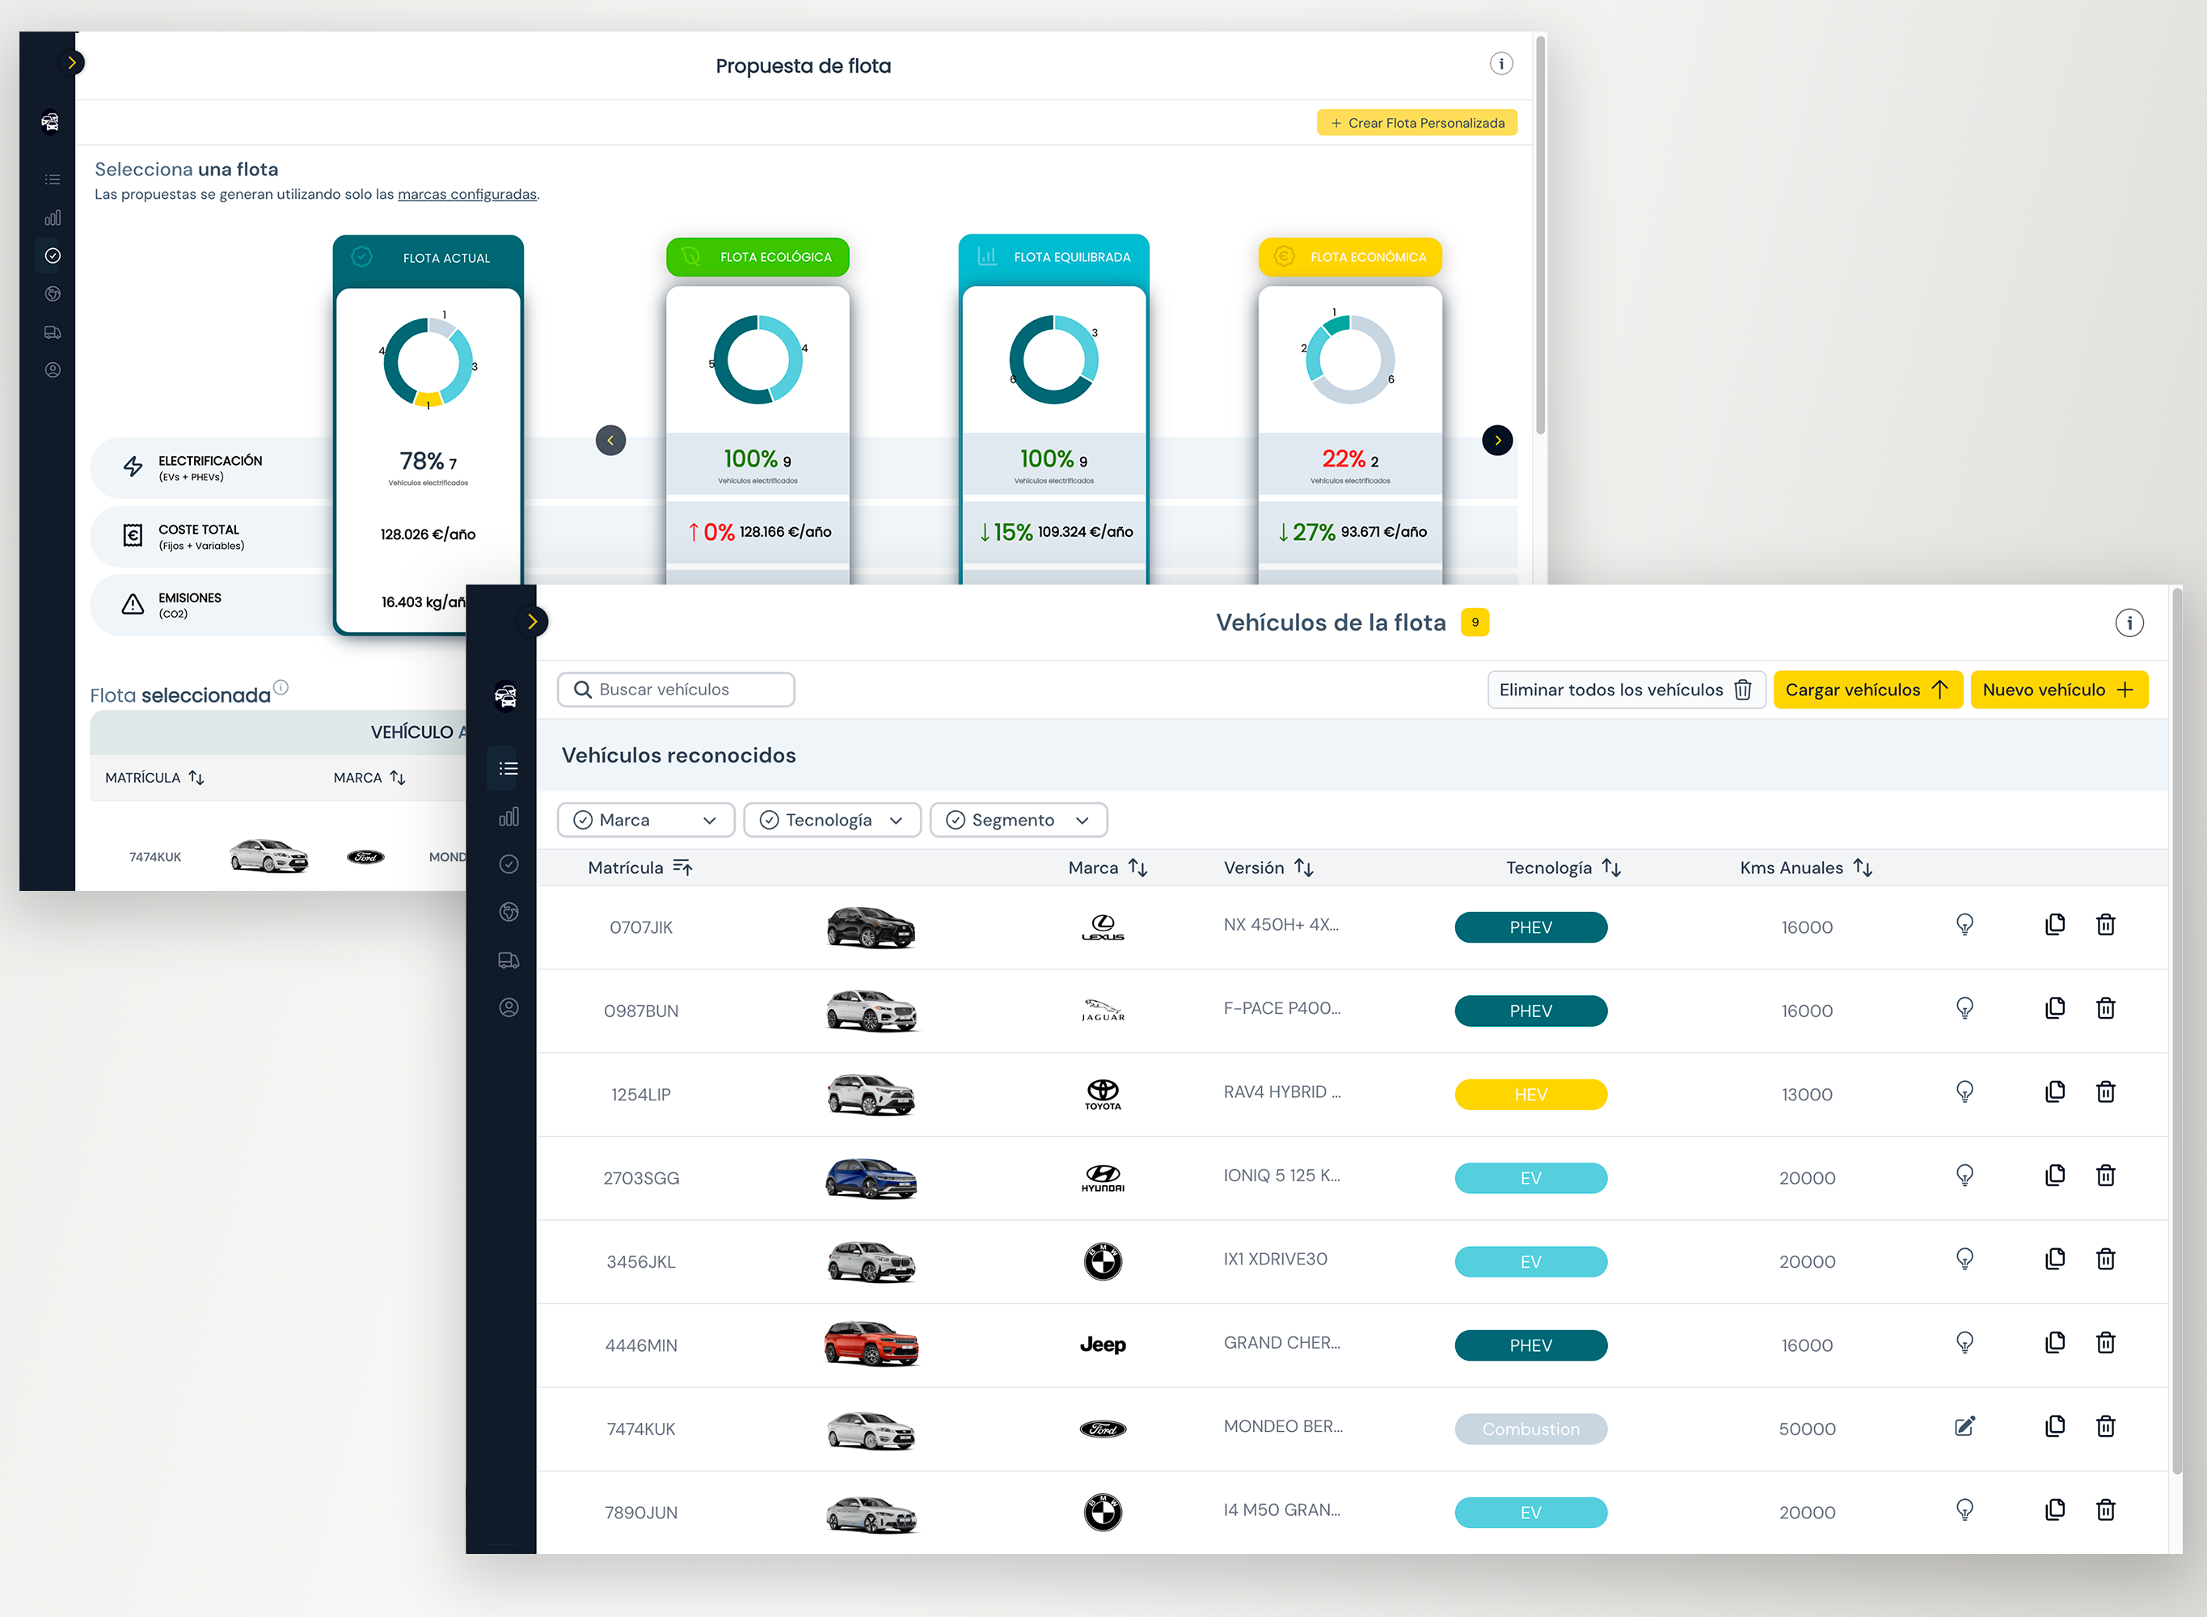
Task: Select the Flota Equilibrada card tab
Action: point(1053,257)
